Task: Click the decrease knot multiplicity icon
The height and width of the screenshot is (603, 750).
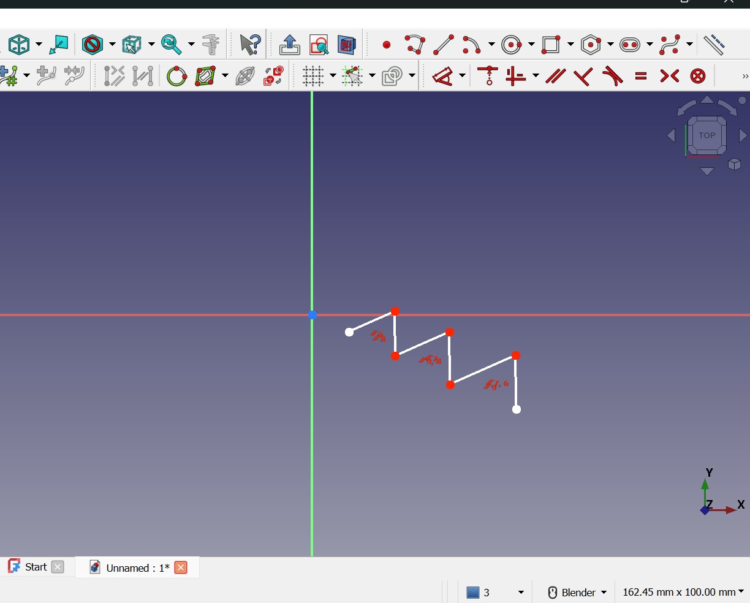Action: point(74,76)
